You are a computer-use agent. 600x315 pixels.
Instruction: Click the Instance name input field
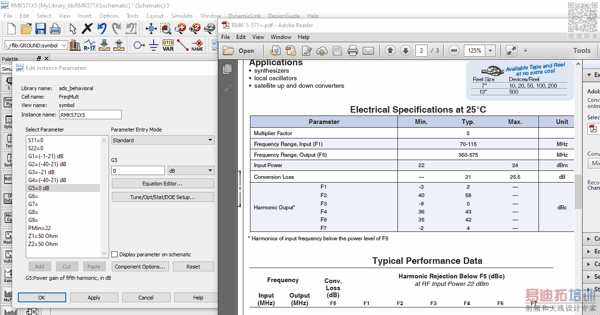pos(90,115)
